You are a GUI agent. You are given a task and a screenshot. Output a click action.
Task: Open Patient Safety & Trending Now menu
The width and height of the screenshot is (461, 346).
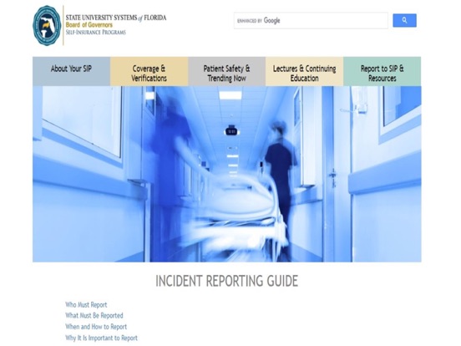226,71
